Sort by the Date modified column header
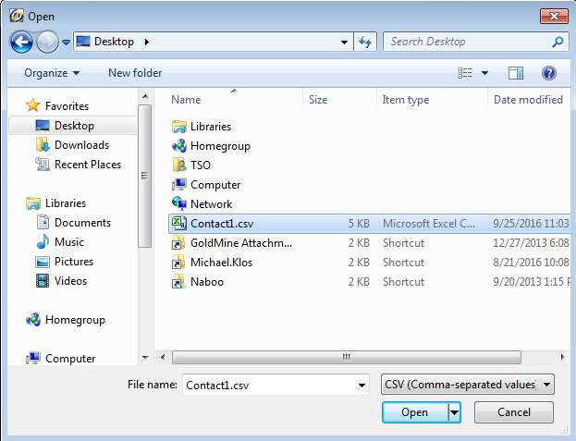The height and width of the screenshot is (441, 576). coord(528,100)
